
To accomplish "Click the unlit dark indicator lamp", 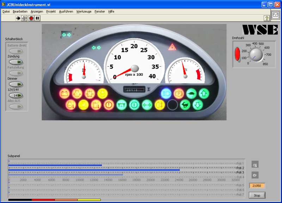I will coord(172,105).
